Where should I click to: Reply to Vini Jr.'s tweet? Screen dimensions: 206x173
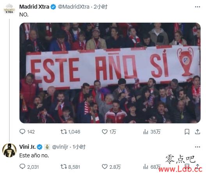(29, 167)
